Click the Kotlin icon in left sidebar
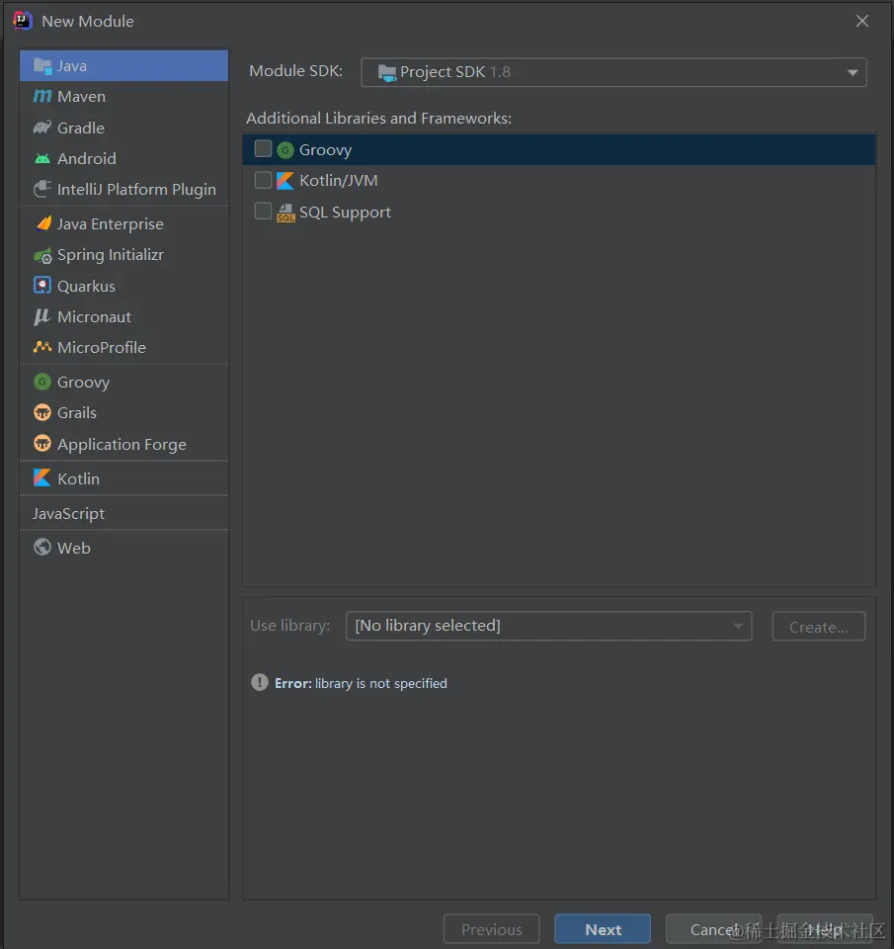 coord(42,478)
